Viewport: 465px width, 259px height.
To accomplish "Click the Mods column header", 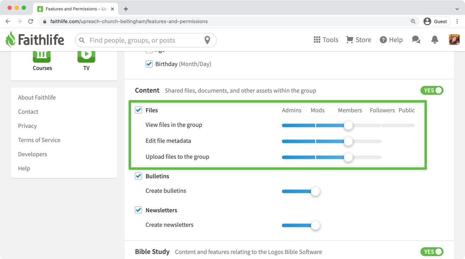I will pyautogui.click(x=318, y=110).
